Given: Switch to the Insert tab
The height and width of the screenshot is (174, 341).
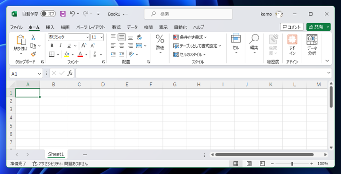Looking at the screenshot, I should [50, 27].
